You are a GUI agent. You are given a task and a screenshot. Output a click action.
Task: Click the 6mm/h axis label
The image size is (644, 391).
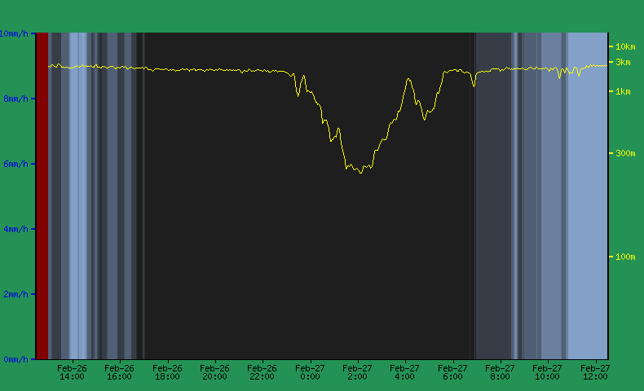coord(16,164)
